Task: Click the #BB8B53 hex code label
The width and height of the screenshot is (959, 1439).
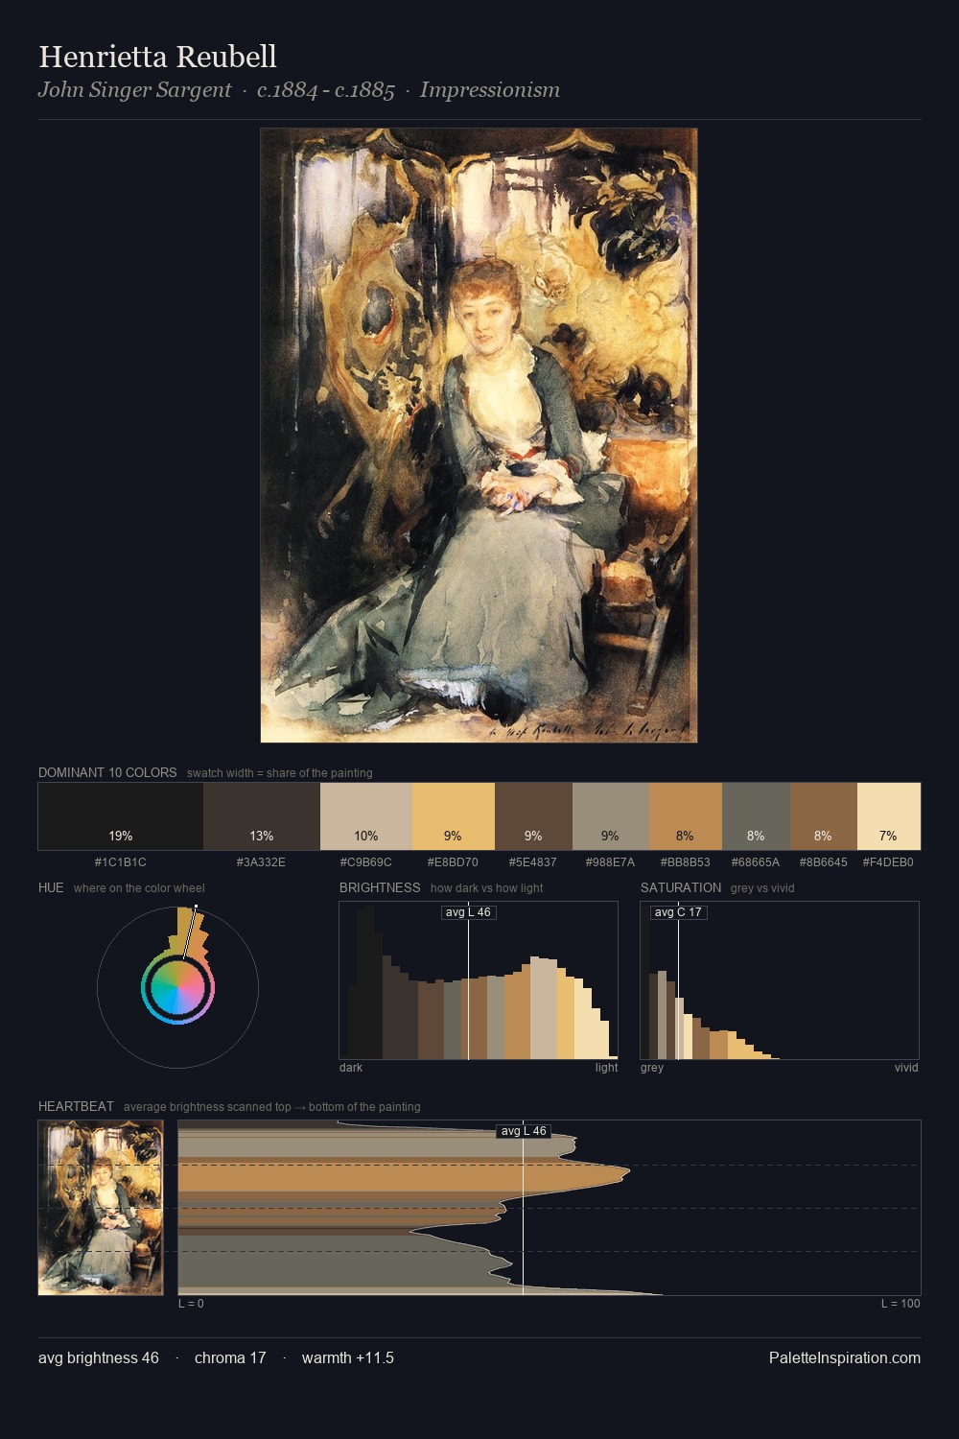Action: (686, 862)
